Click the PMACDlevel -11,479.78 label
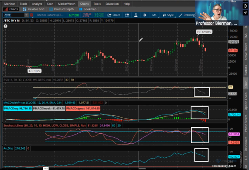The image size is (249, 170). pyautogui.click(x=49, y=109)
